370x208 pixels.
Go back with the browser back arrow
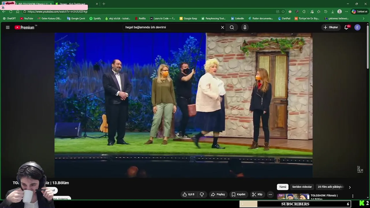point(4,12)
